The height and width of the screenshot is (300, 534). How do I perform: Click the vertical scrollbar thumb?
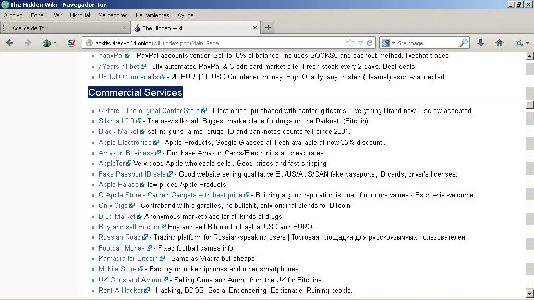(x=530, y=104)
